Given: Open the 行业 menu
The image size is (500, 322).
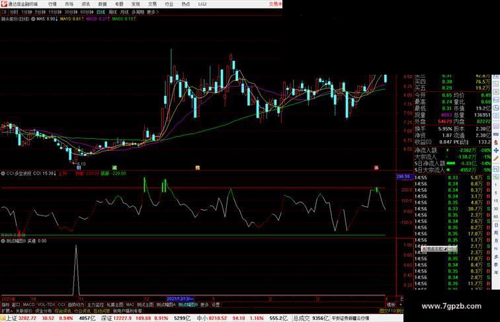Looking at the screenshot, I should click(x=169, y=4).
